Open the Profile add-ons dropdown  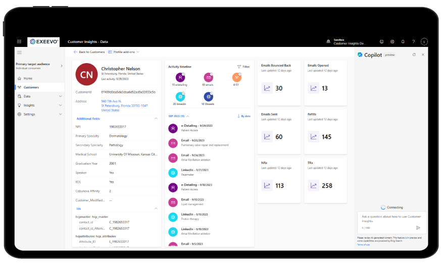point(124,52)
